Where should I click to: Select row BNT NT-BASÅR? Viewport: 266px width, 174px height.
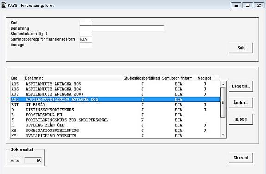pyautogui.click(x=115, y=105)
